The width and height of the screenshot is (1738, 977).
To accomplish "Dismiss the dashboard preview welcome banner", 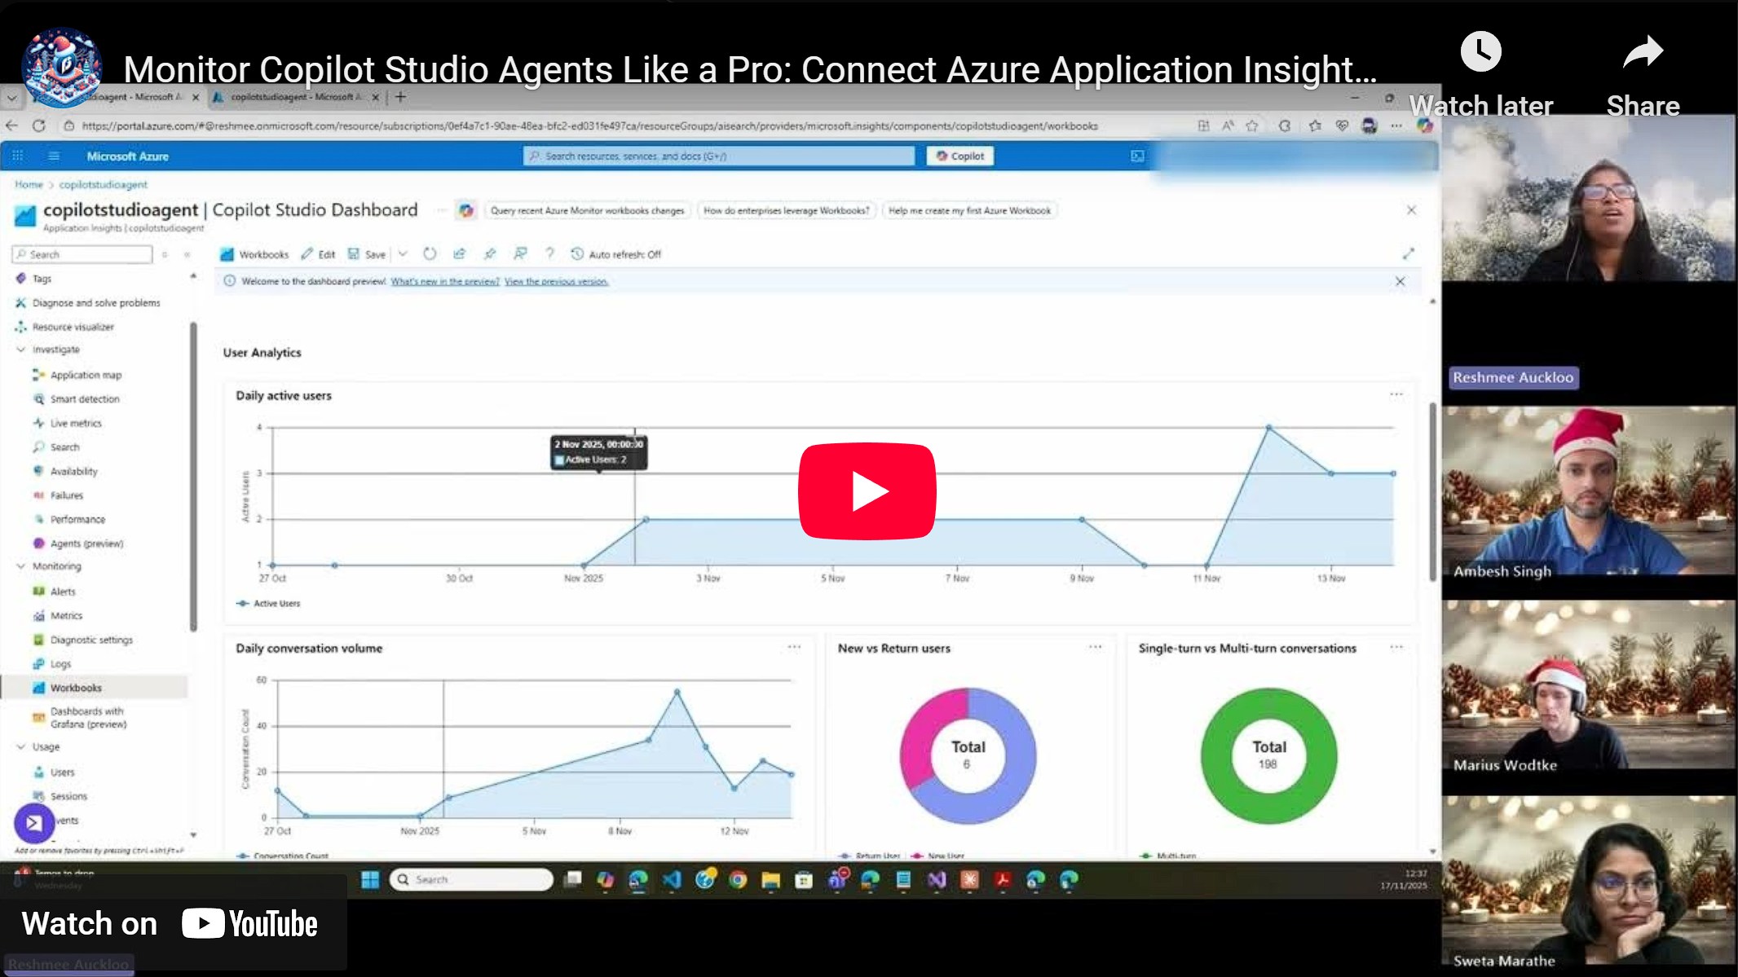I will (x=1400, y=282).
